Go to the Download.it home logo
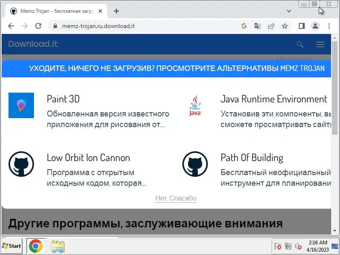Image resolution: width=340 pixels, height=255 pixels. click(x=33, y=44)
